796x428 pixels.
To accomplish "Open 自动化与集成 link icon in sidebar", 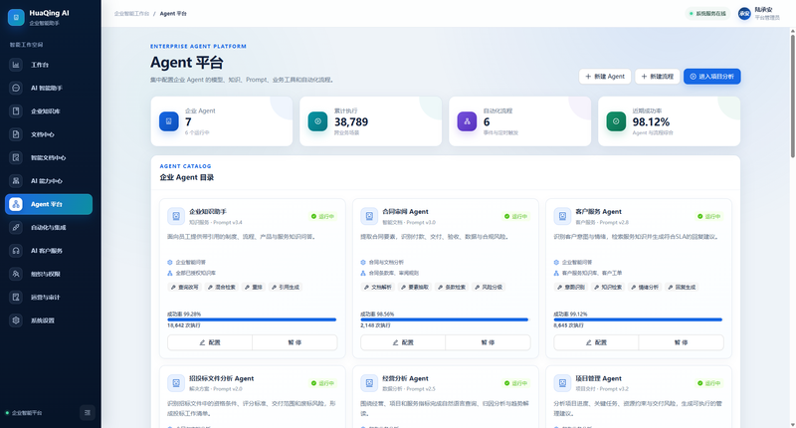I will click(16, 228).
